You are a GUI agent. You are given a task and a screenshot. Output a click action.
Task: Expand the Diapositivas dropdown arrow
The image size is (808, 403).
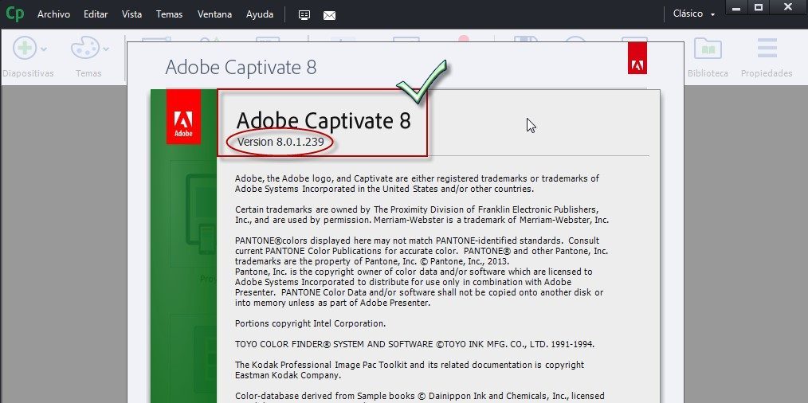pos(44,49)
